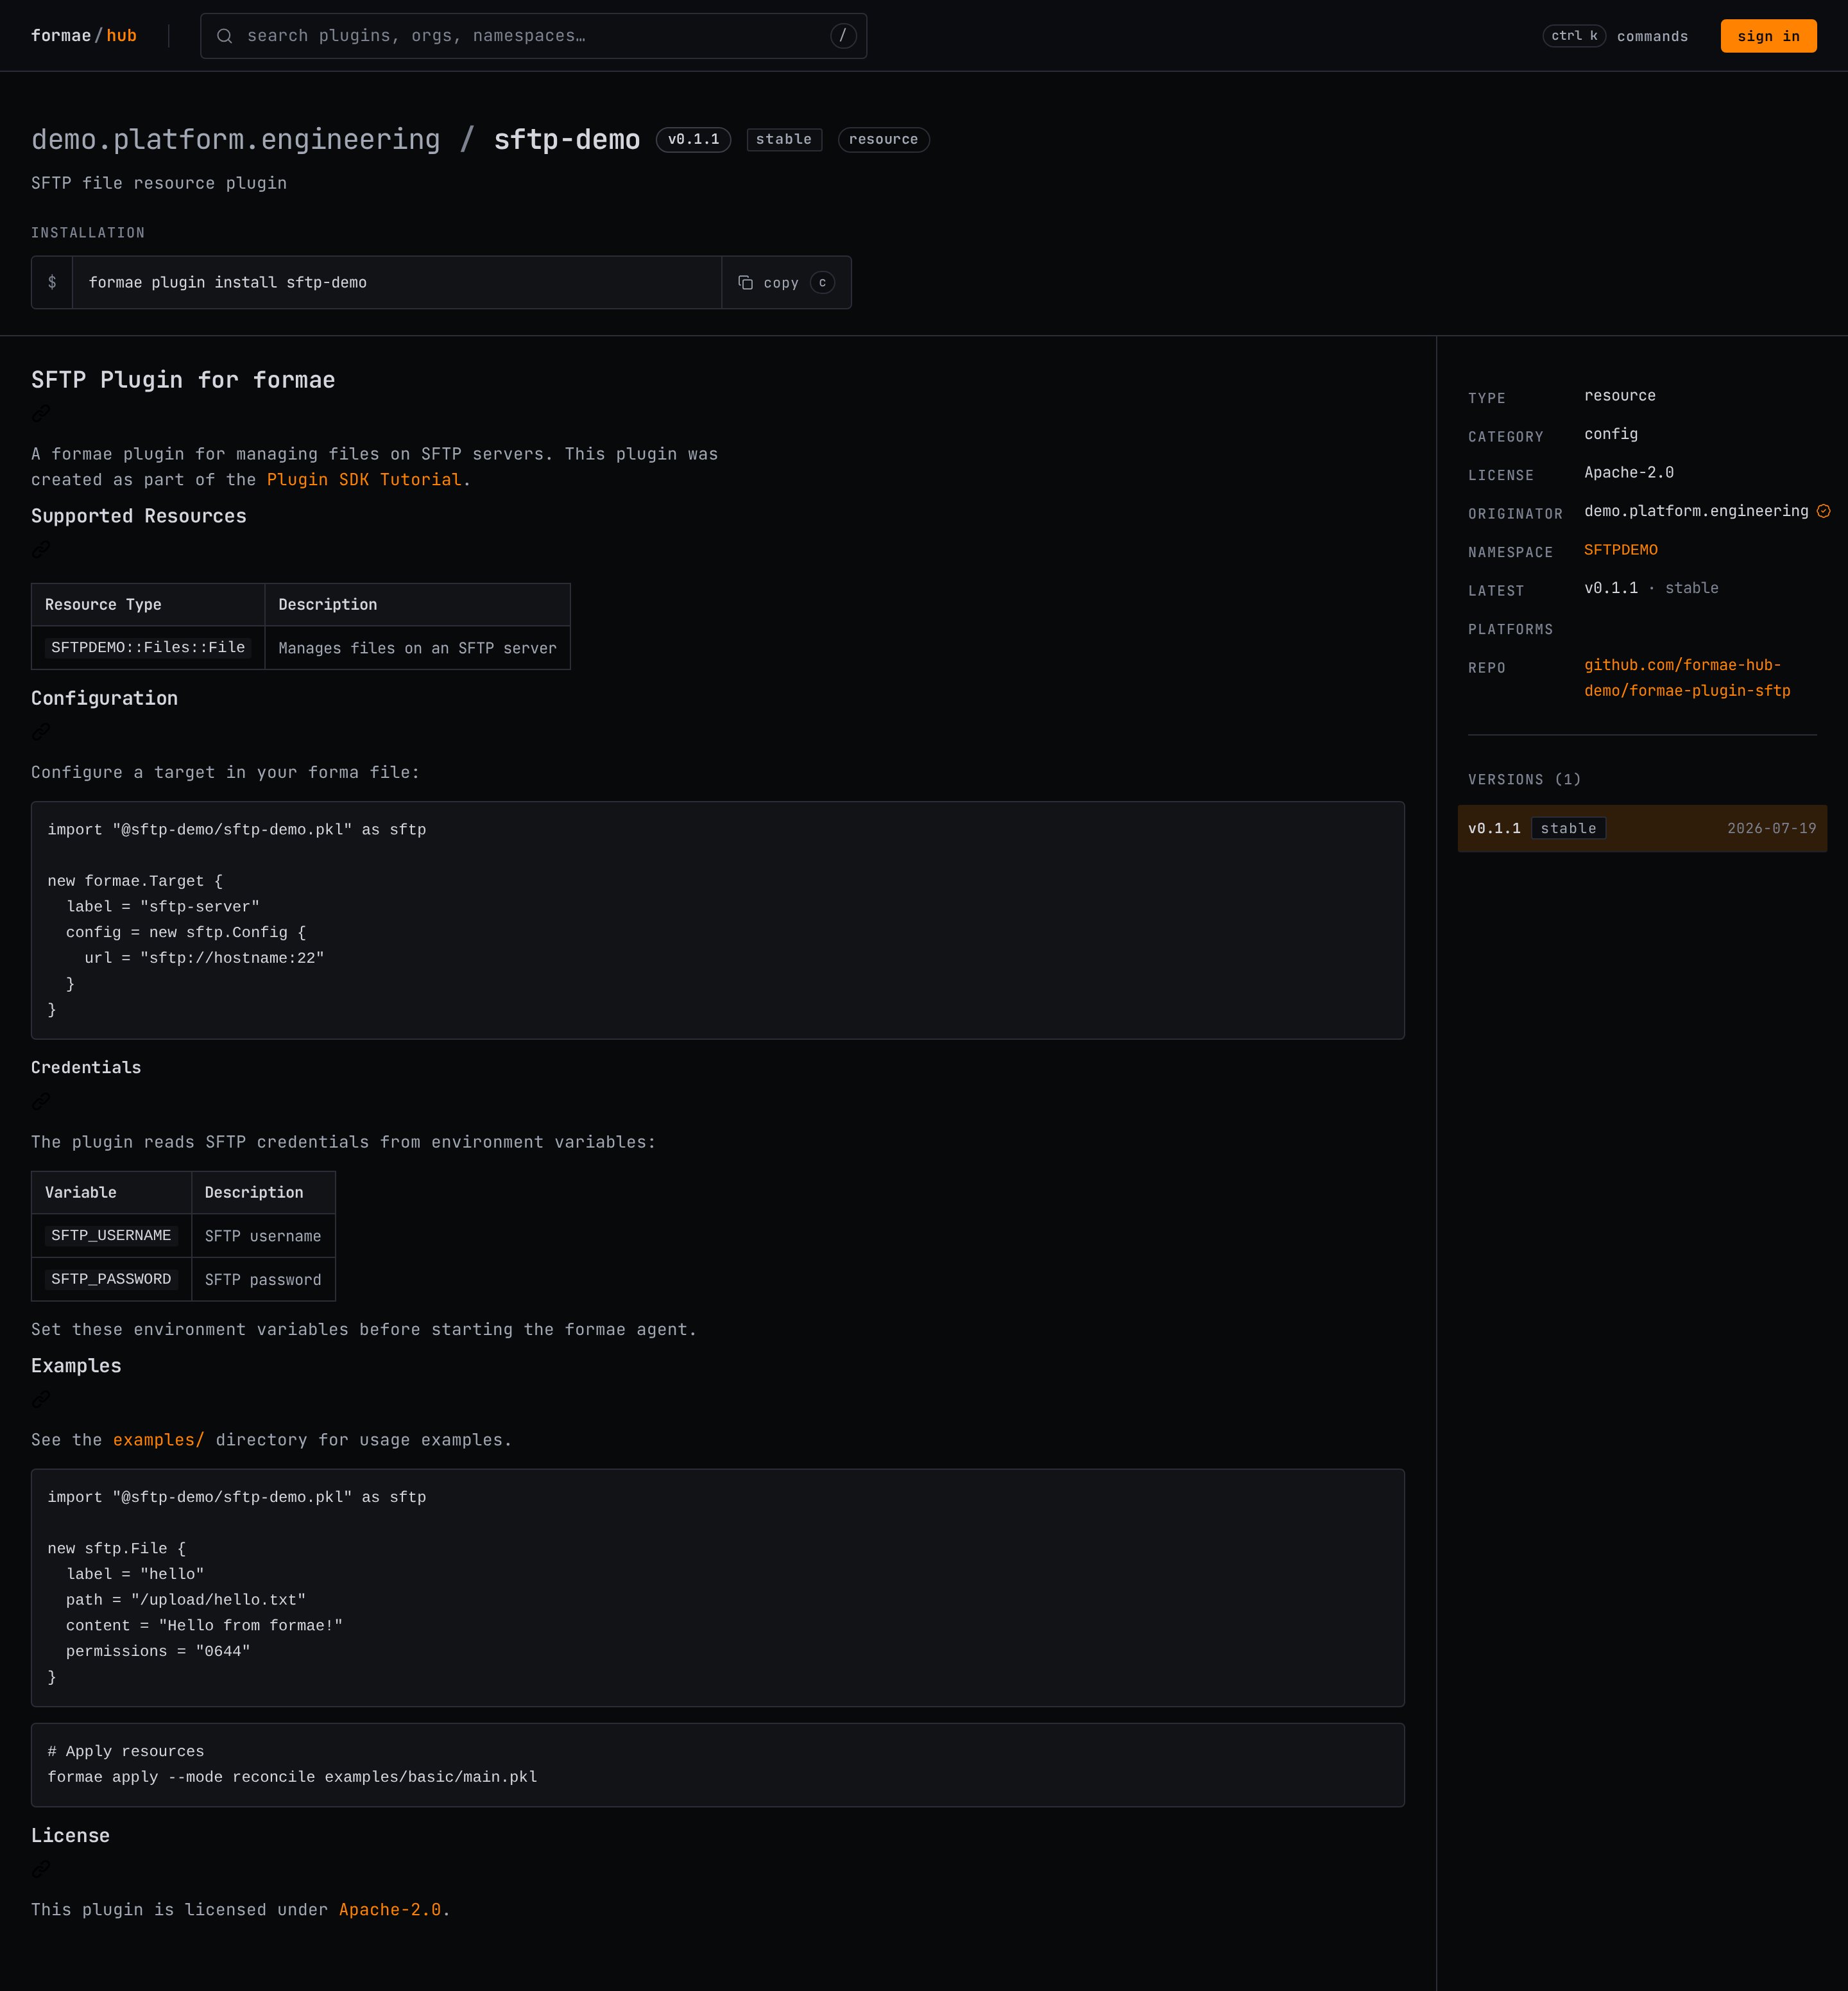Select the formae plugin install command text
1848x1991 pixels.
(x=228, y=283)
